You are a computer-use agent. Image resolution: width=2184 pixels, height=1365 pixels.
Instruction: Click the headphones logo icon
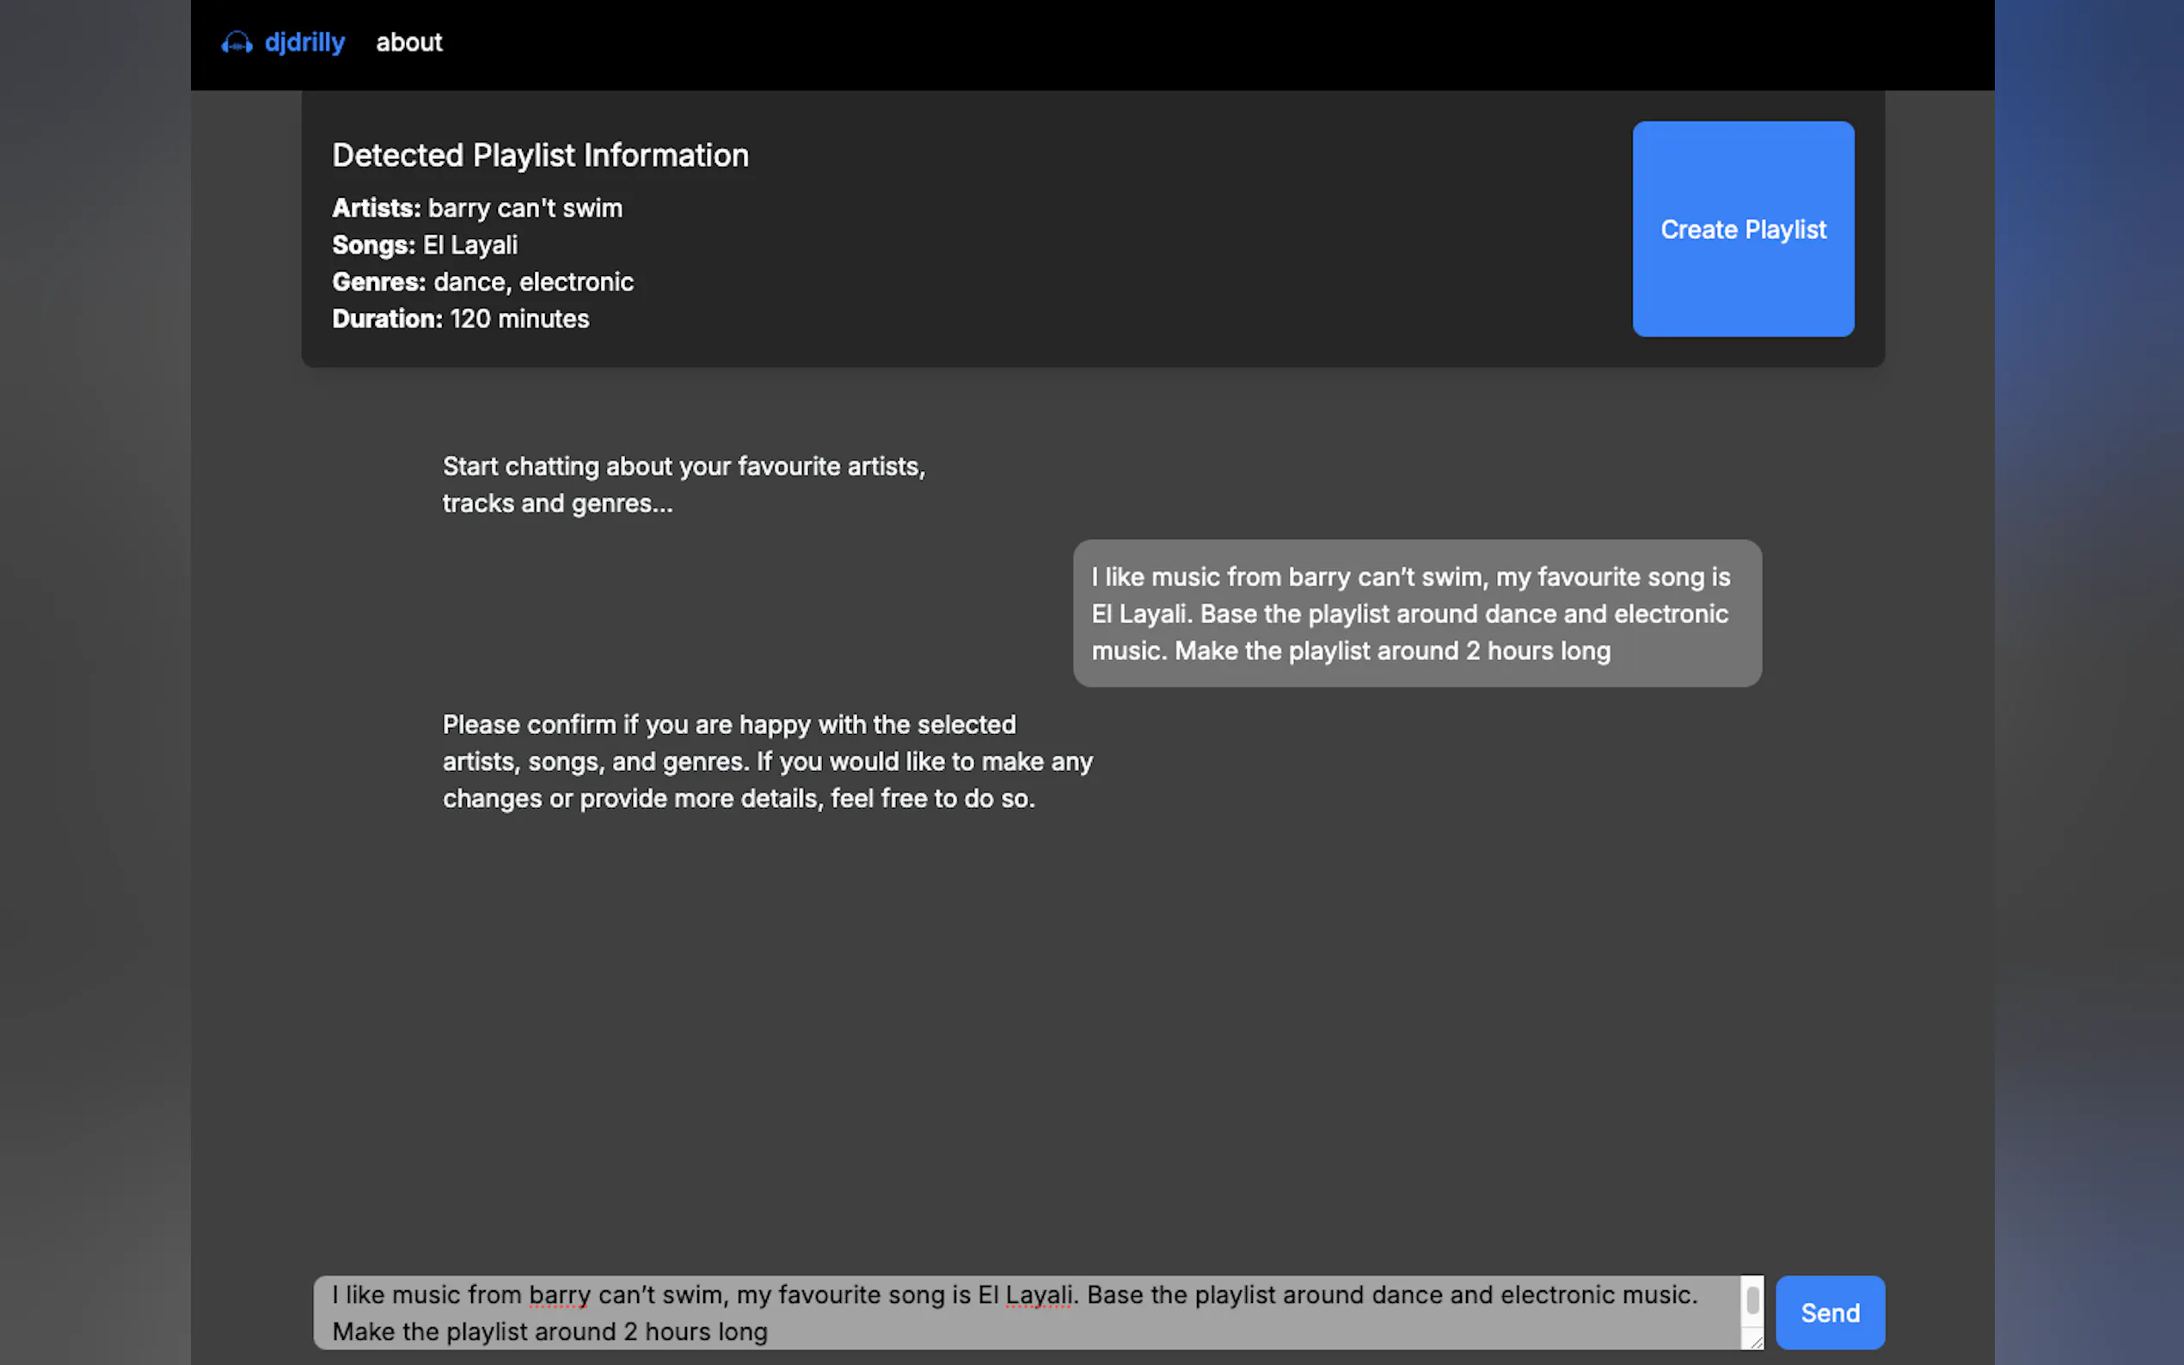coord(236,42)
